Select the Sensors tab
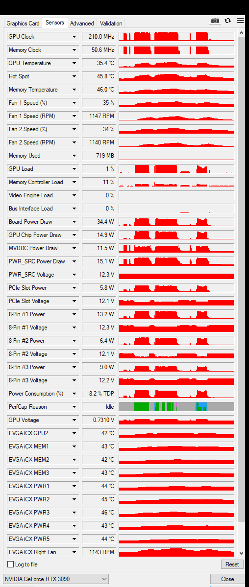This screenshot has height=587, width=249. pyautogui.click(x=55, y=23)
